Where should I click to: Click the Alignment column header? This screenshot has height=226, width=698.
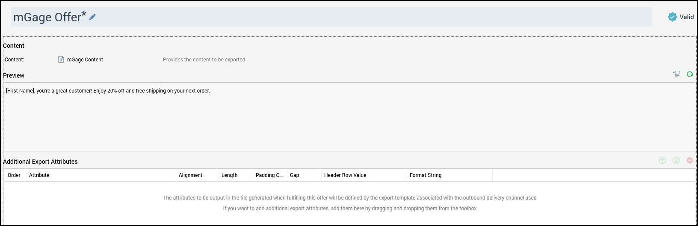point(190,175)
